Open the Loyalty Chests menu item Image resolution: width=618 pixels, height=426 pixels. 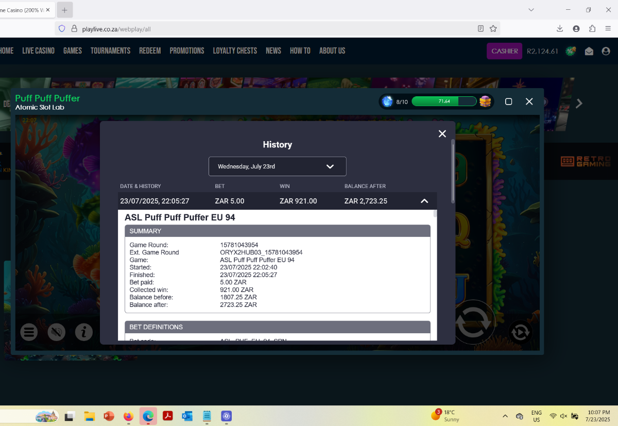(x=235, y=50)
